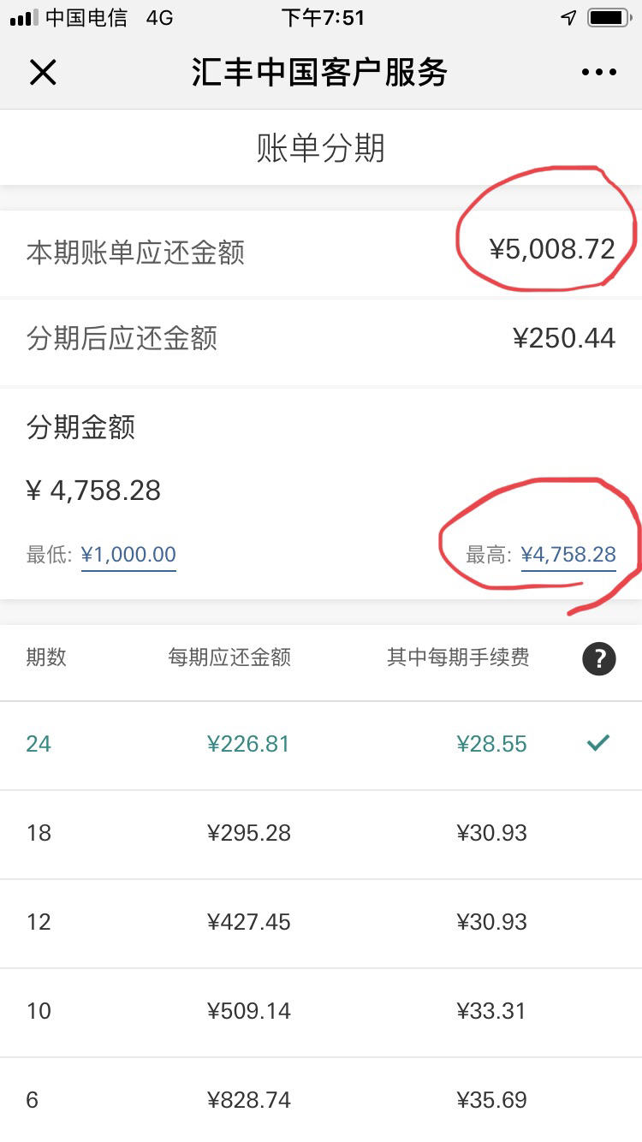
Task: Open the three-dot more options menu
Action: [599, 73]
